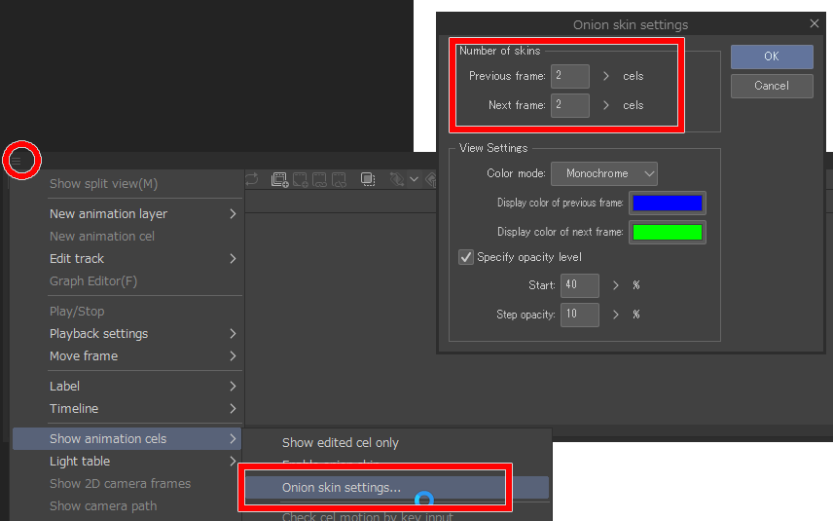Click the Previous frame cels input field
Image resolution: width=833 pixels, height=521 pixels.
coord(570,76)
